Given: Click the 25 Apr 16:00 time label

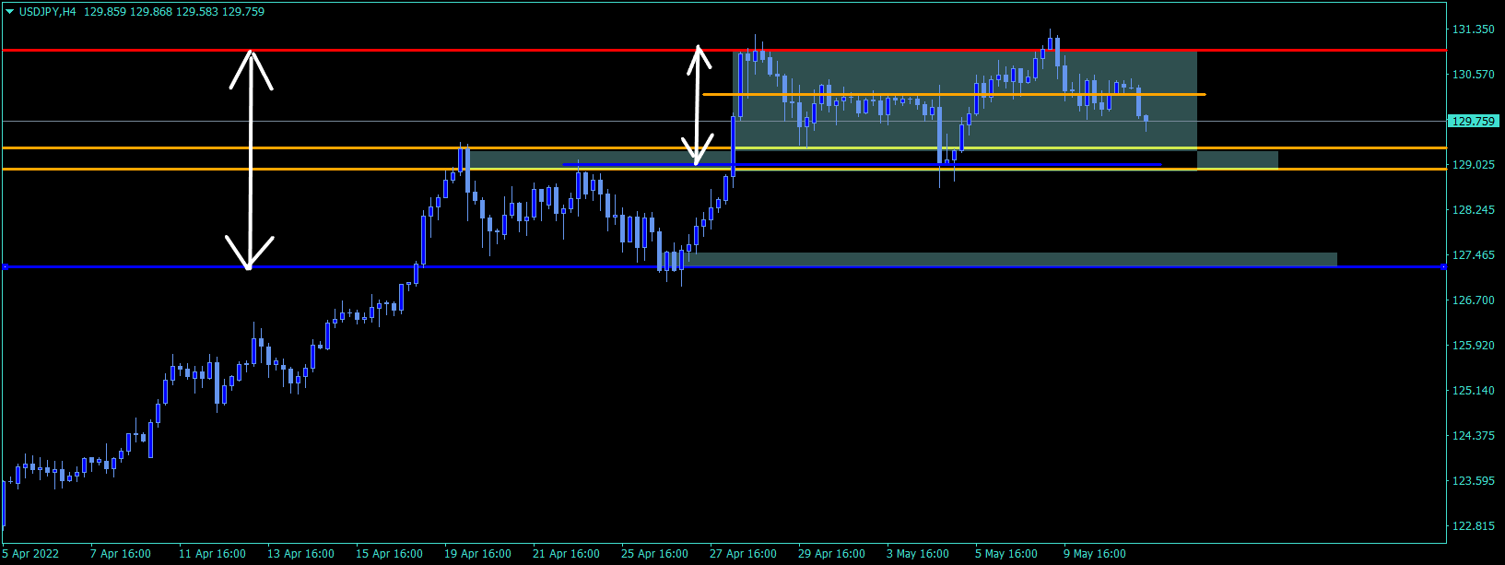Looking at the screenshot, I should [x=654, y=554].
